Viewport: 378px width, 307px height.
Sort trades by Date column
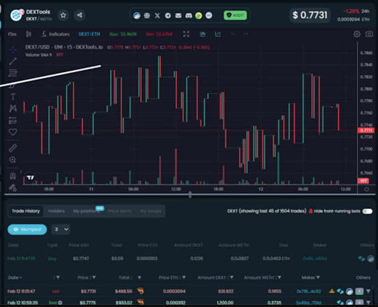click(14, 277)
